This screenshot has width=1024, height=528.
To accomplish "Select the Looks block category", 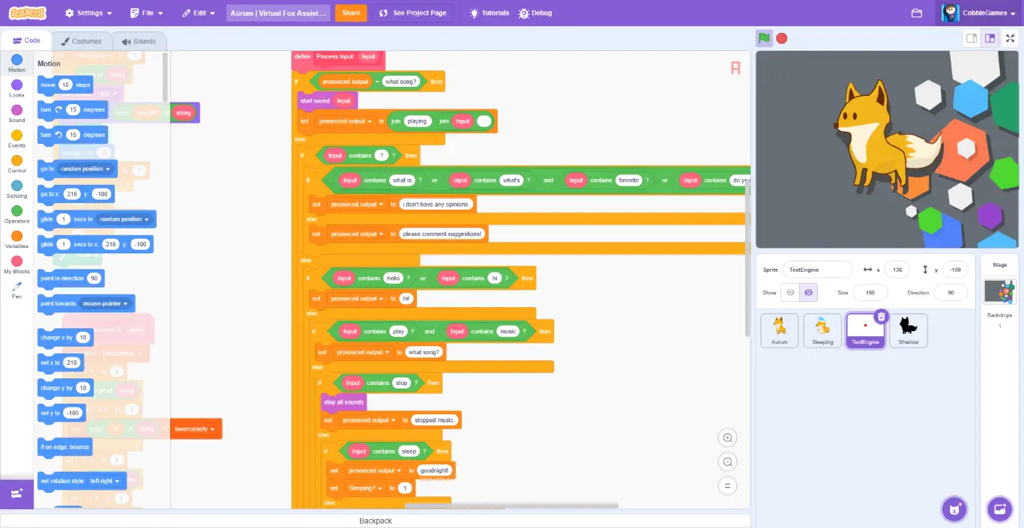I will pos(16,89).
